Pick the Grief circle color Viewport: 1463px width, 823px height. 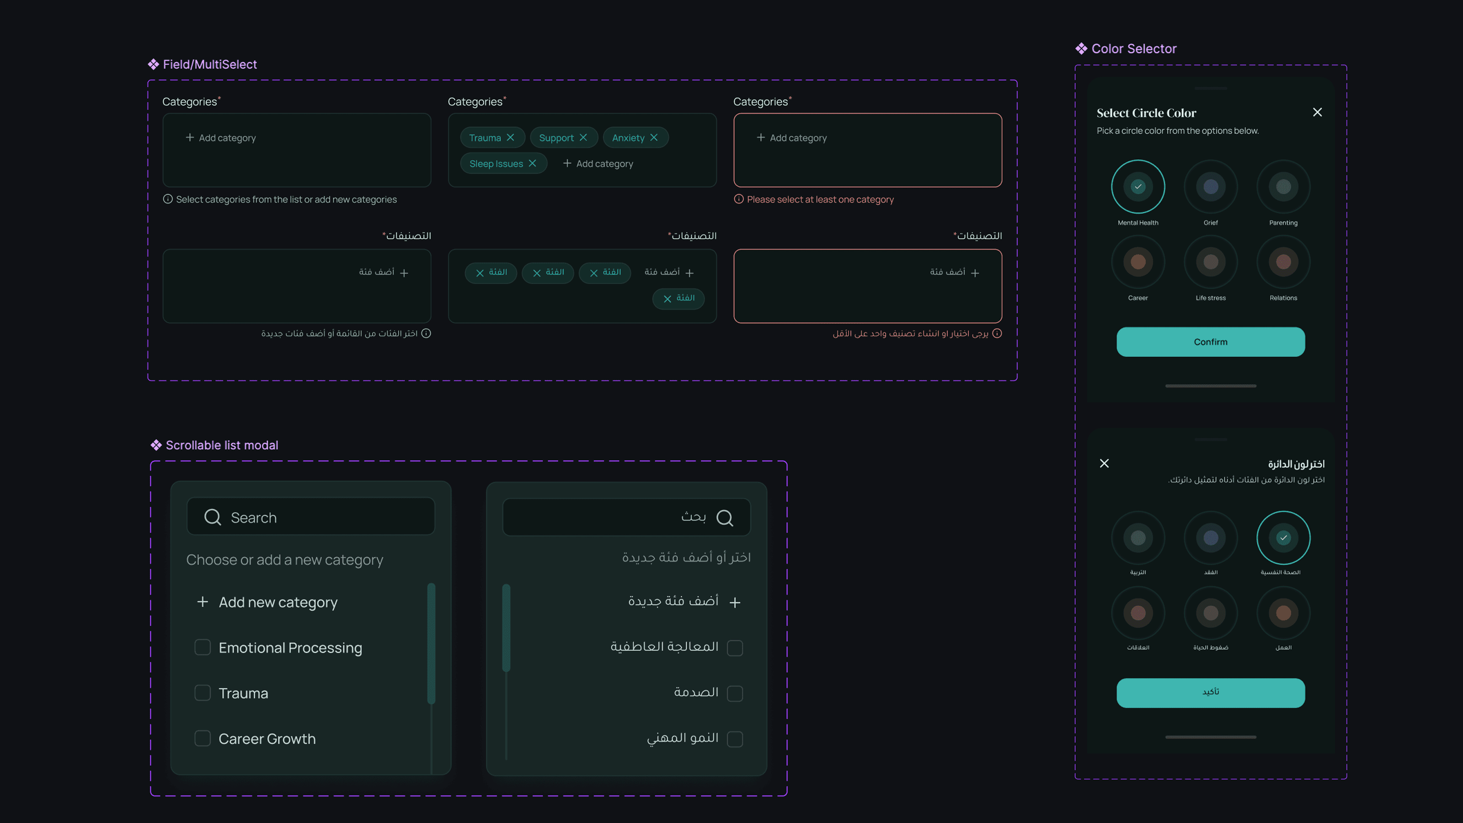(x=1210, y=186)
